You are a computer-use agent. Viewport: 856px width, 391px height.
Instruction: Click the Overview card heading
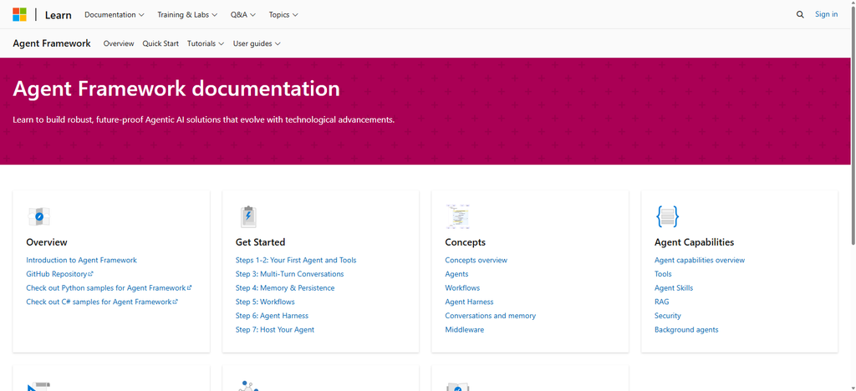coord(47,242)
